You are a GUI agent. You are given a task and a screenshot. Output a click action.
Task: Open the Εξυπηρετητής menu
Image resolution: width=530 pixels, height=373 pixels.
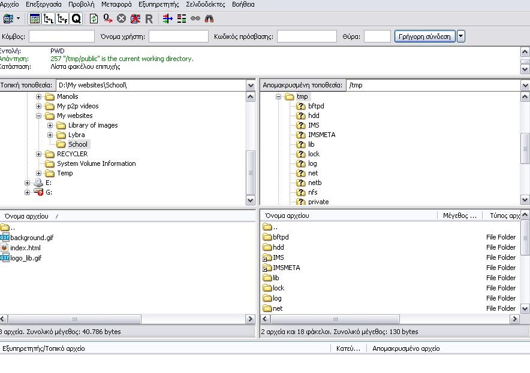pos(159,4)
